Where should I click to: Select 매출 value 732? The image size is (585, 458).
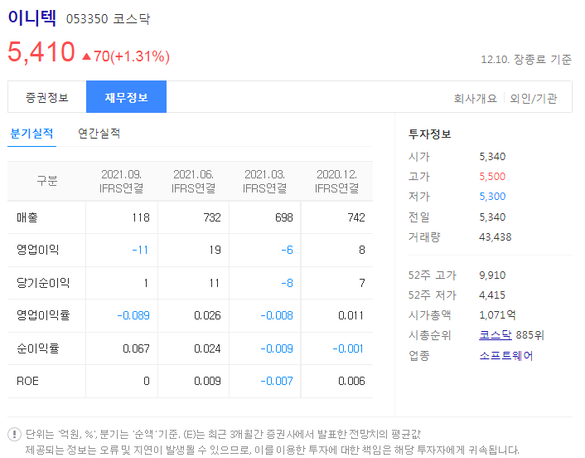tap(212, 217)
